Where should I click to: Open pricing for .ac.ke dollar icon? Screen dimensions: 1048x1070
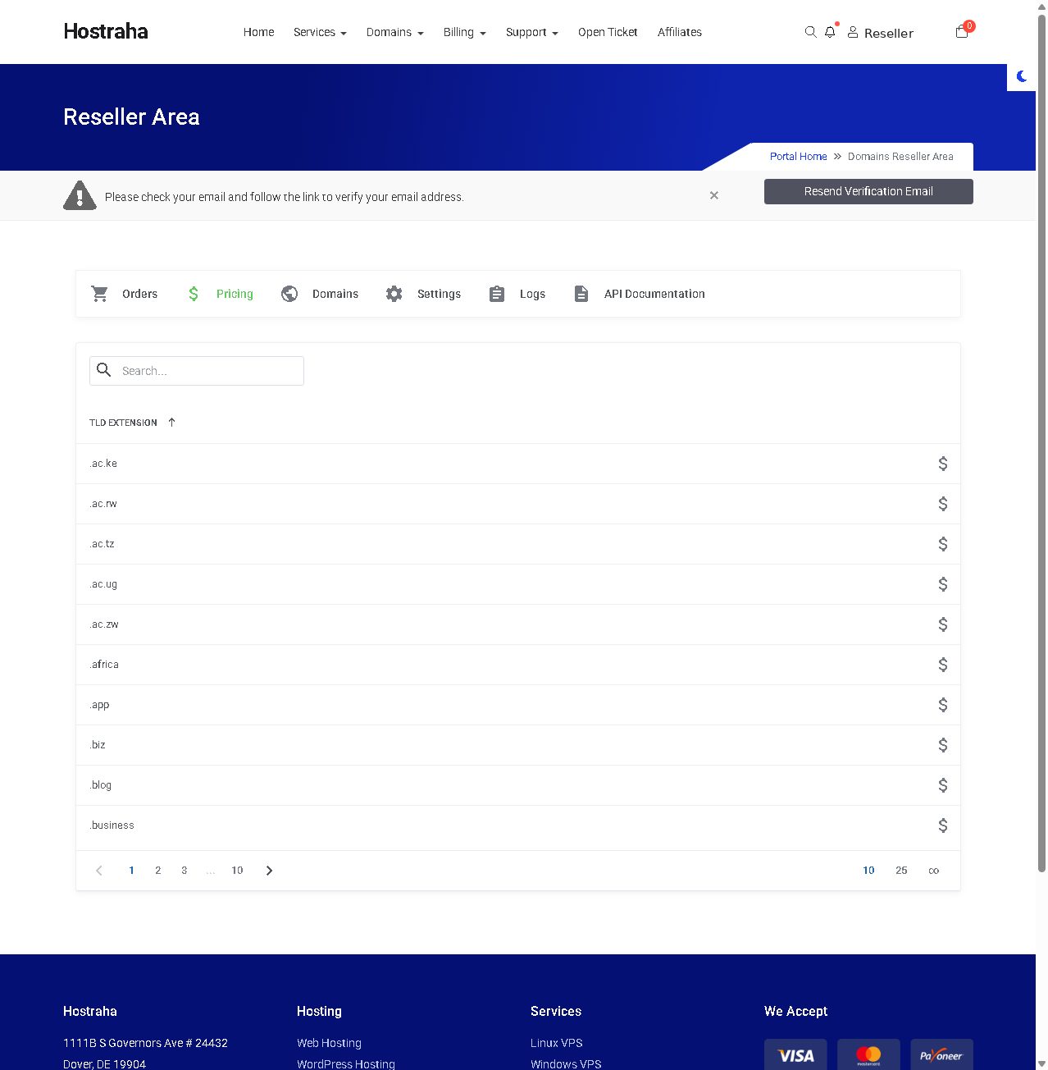pyautogui.click(x=943, y=464)
